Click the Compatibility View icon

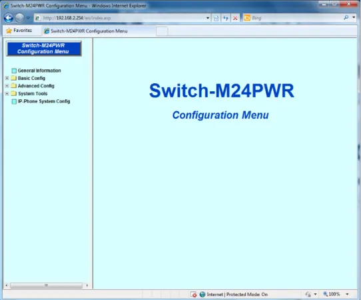point(216,18)
